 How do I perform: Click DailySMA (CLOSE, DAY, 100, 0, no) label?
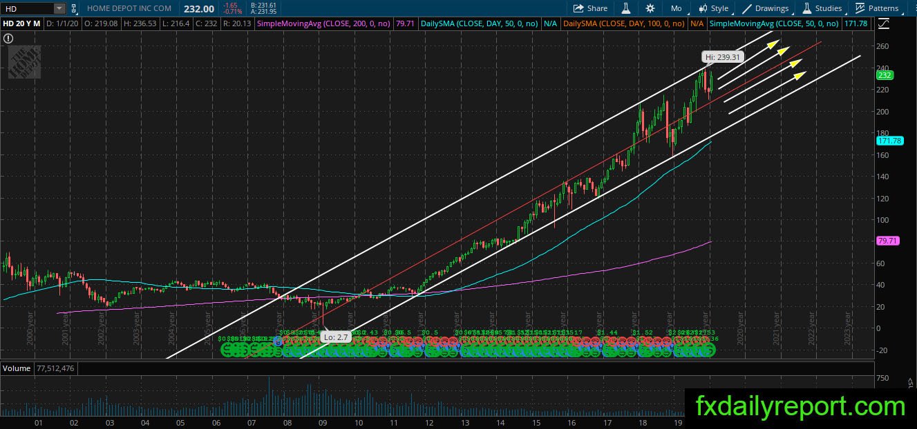point(625,23)
